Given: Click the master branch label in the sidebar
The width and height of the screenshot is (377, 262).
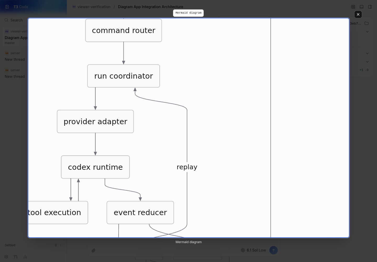Looking at the screenshot, I should (10, 43).
